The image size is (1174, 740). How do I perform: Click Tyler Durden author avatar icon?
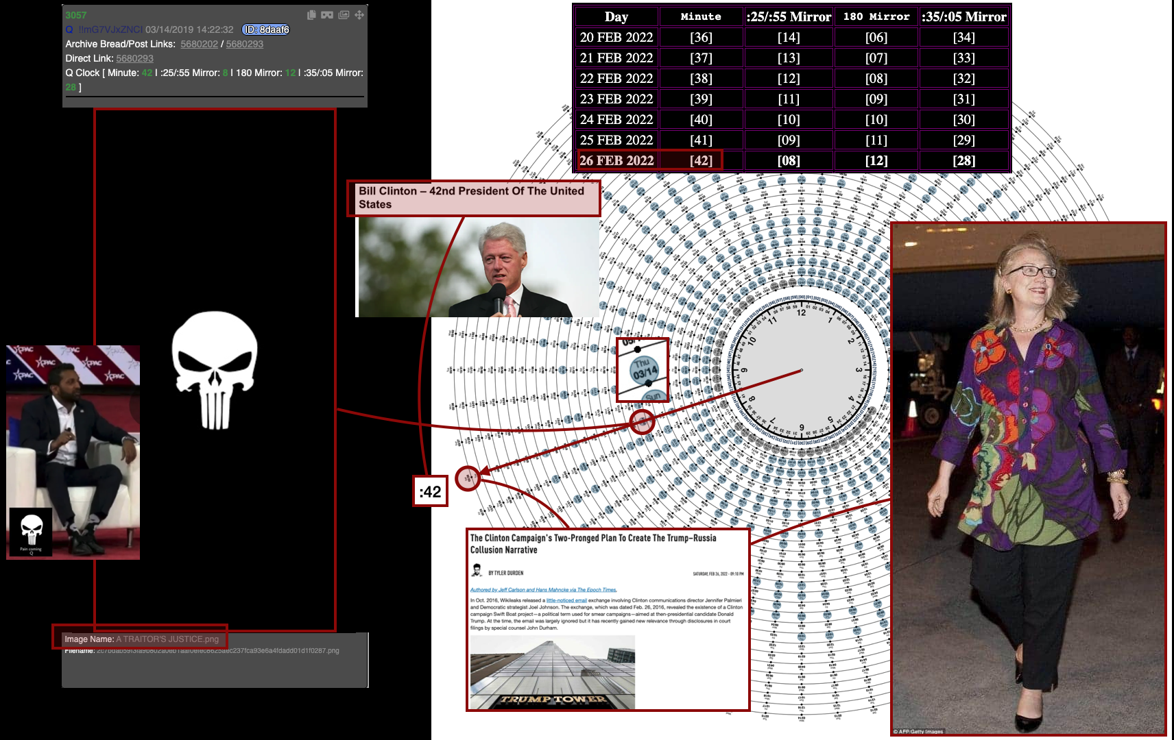(477, 570)
